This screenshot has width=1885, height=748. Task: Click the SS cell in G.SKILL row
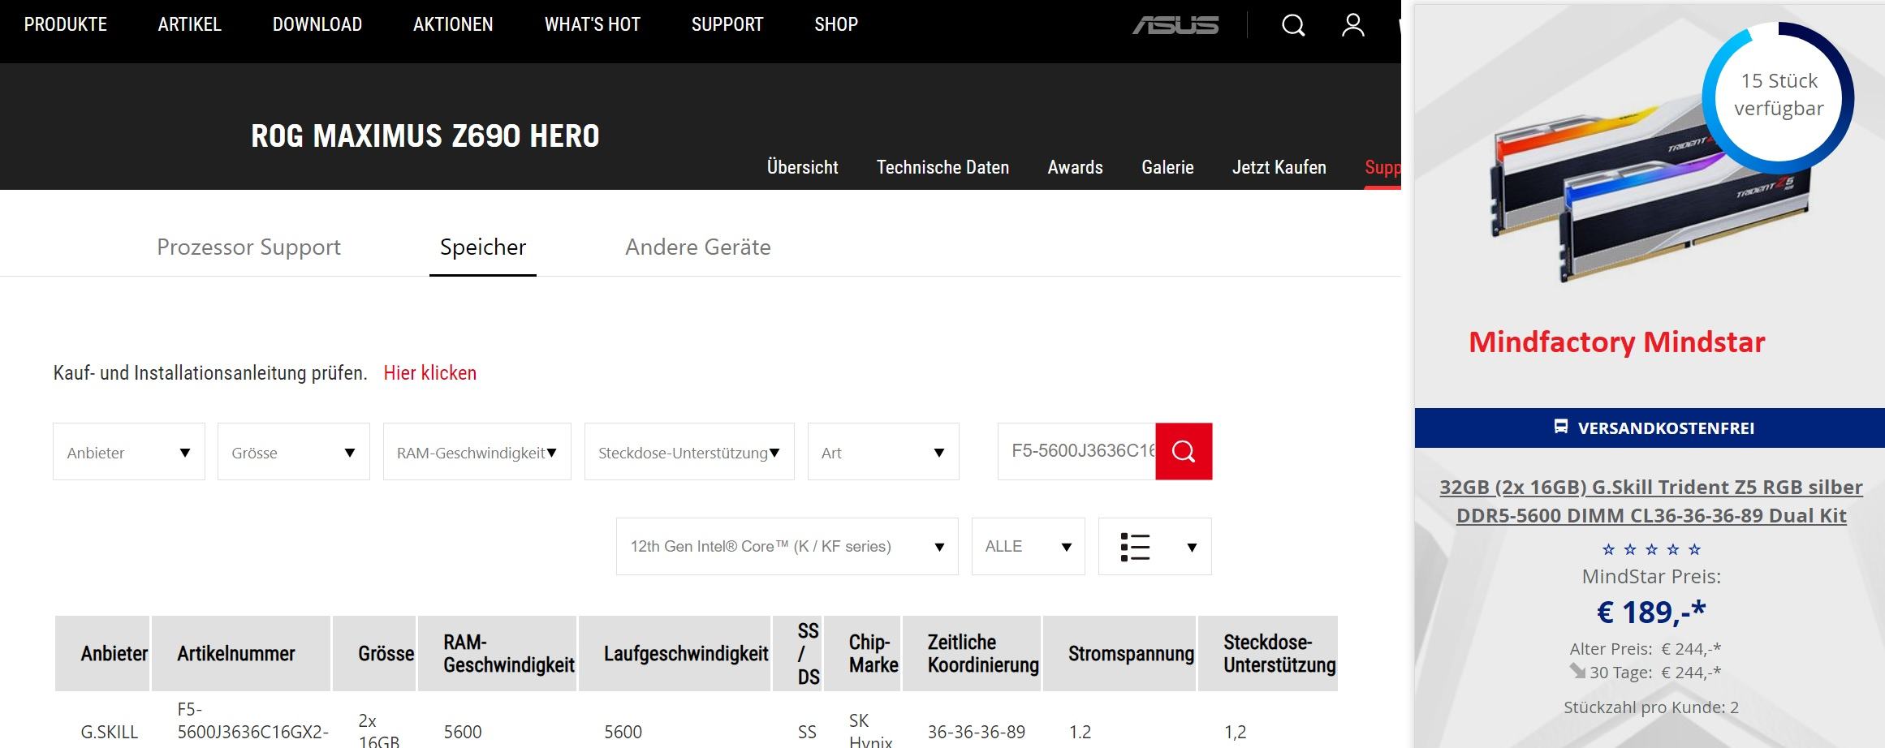tap(807, 732)
